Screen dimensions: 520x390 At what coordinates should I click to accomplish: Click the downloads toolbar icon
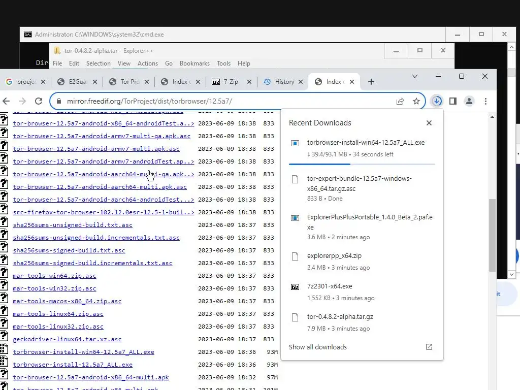coord(437,101)
